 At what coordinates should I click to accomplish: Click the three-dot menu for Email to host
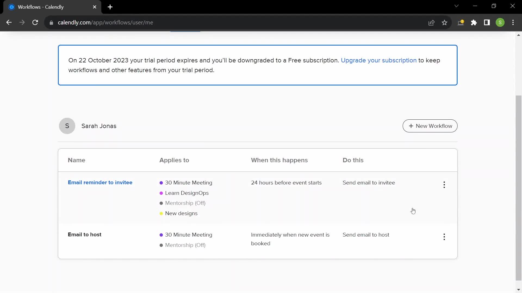click(444, 237)
